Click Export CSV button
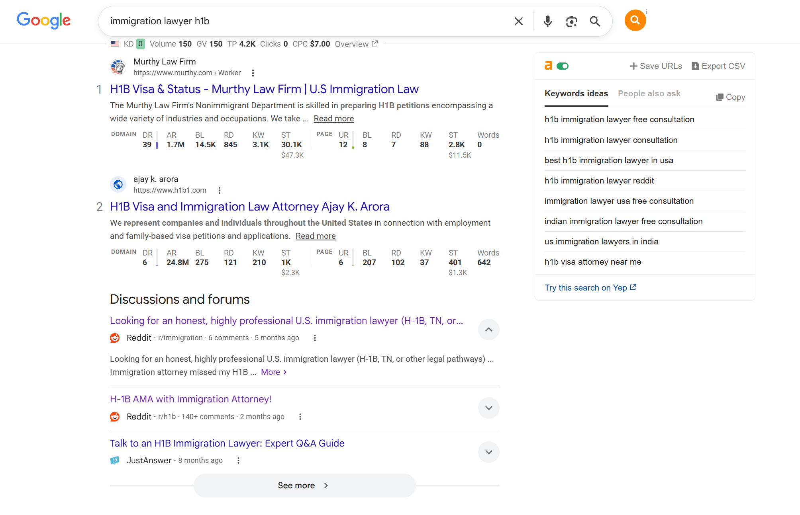 click(718, 66)
